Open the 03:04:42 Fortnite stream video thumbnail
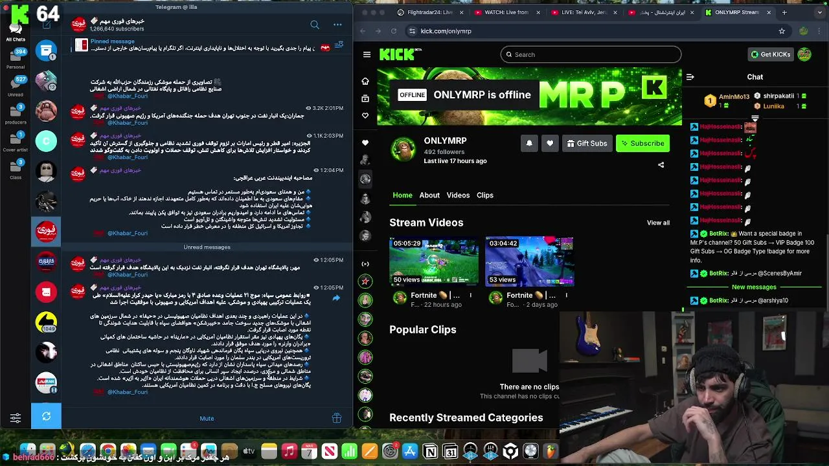This screenshot has height=466, width=829. 529,261
